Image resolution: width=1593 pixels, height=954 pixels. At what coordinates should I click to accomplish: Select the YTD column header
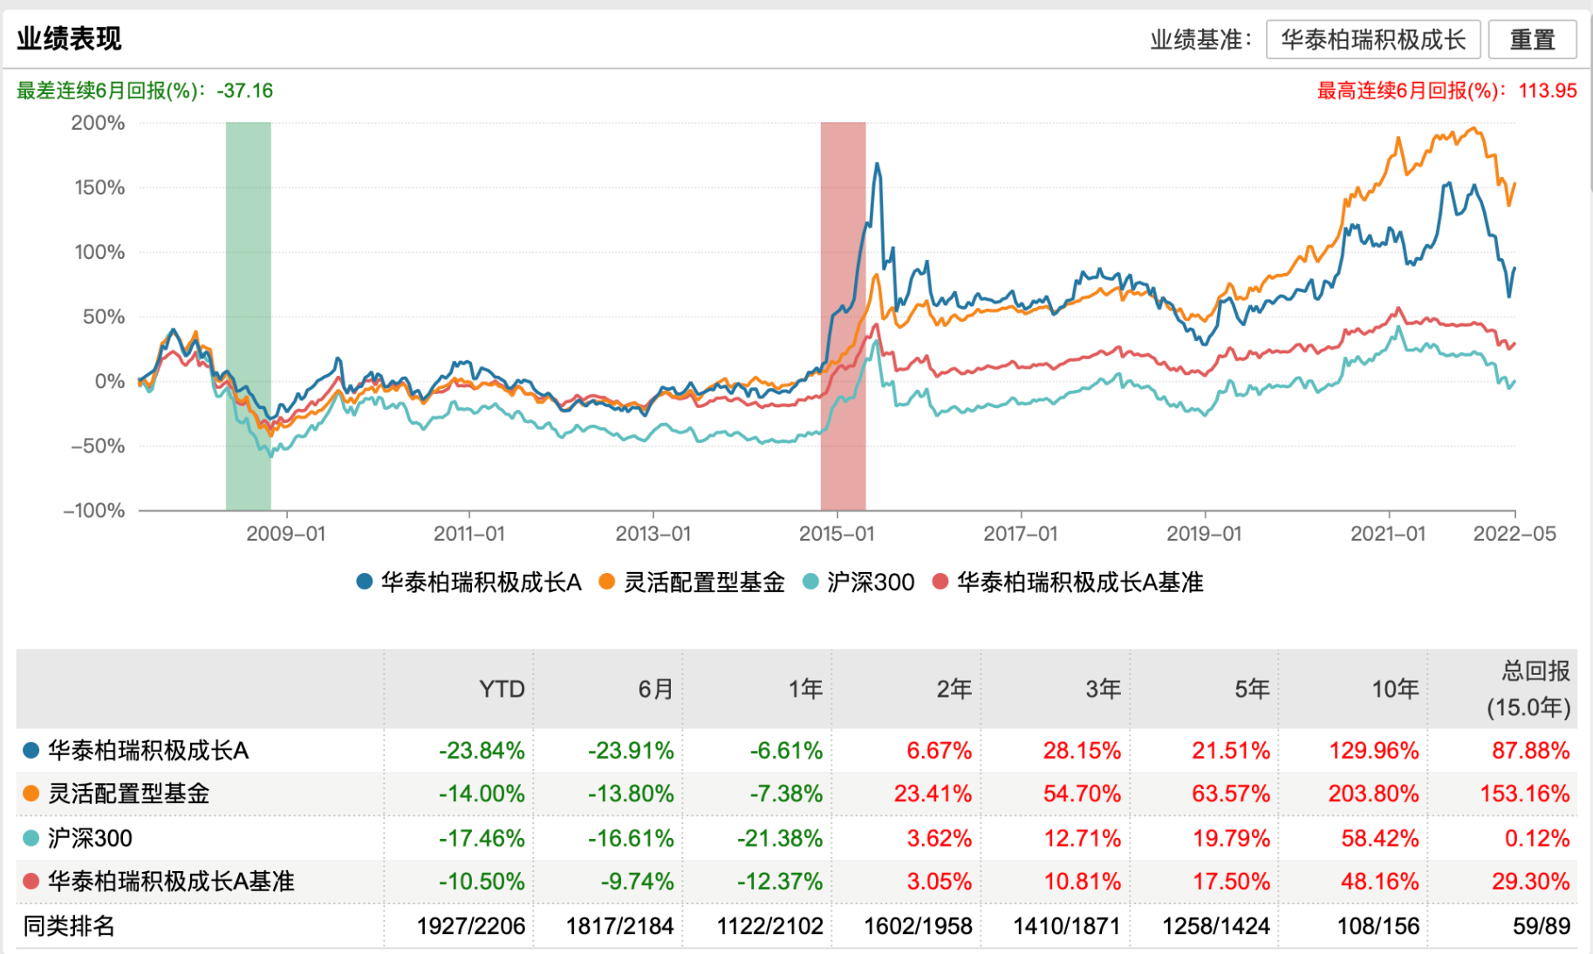pyautogui.click(x=502, y=689)
